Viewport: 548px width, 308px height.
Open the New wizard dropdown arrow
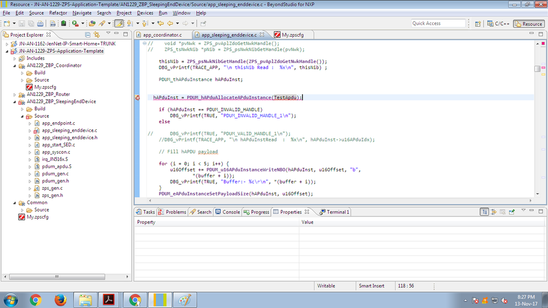[x=14, y=24]
